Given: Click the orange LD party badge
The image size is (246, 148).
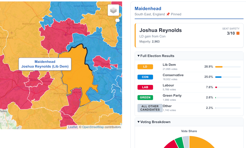Looking at the screenshot, I should 145,67.
